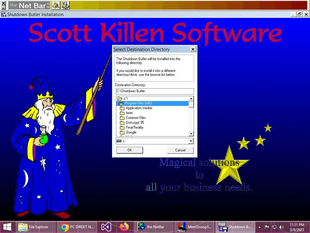The height and width of the screenshot is (233, 310).
Task: Close the Net Bar with its X button
Action: (x=3, y=3)
